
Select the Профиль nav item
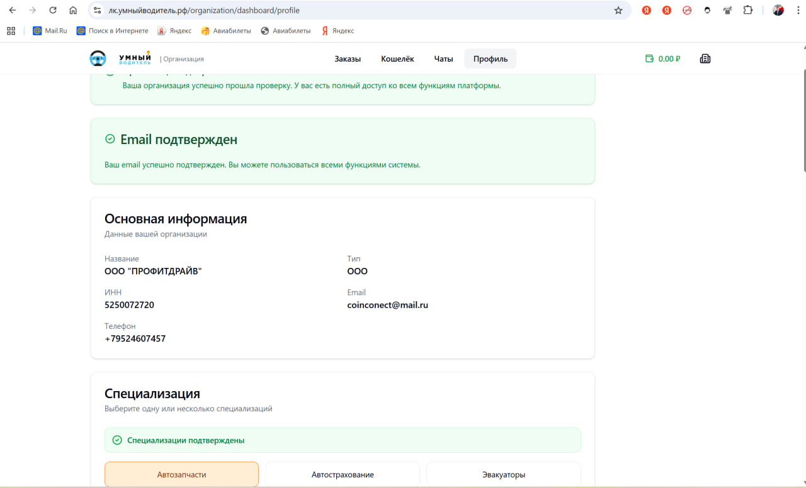[491, 58]
